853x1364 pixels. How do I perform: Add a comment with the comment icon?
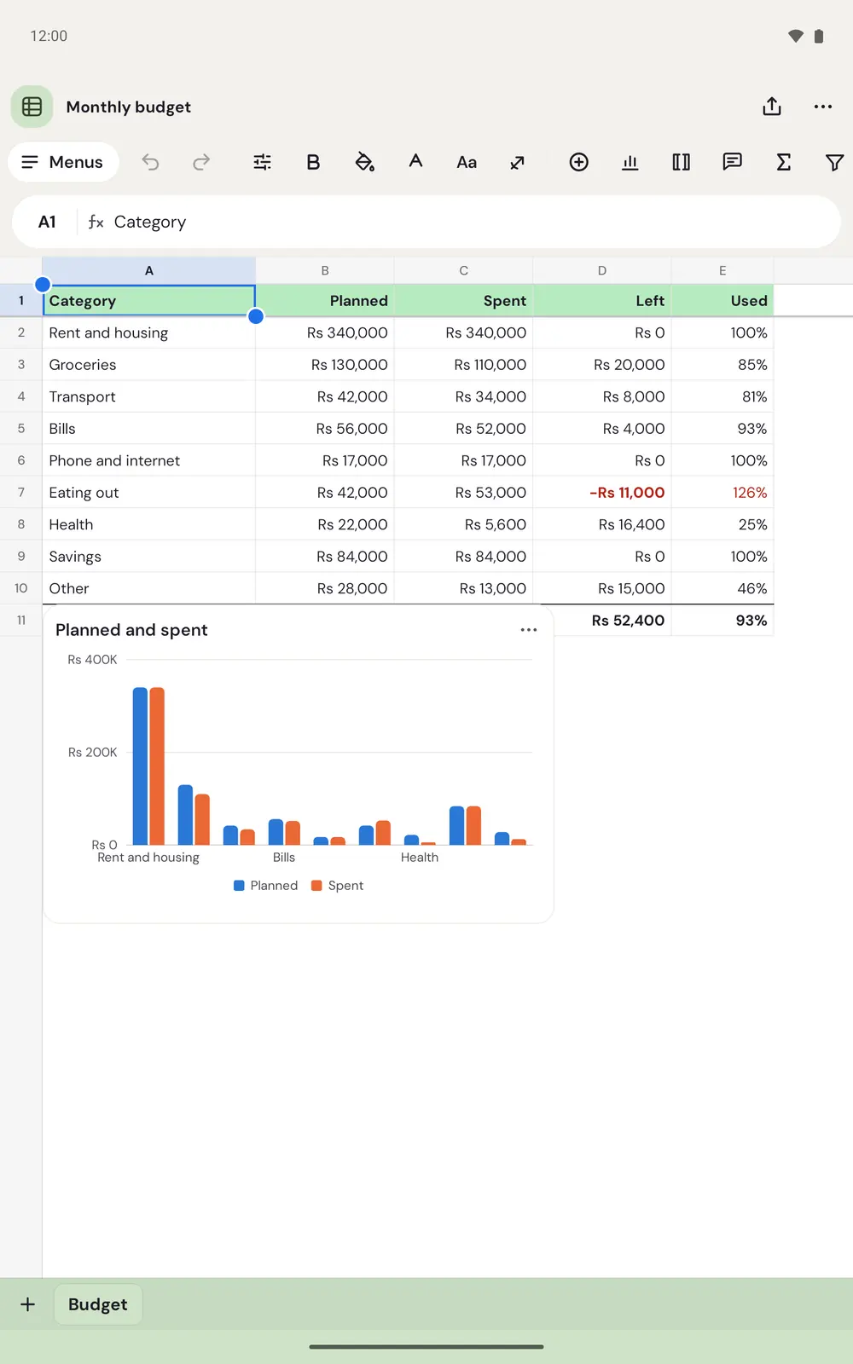point(733,162)
